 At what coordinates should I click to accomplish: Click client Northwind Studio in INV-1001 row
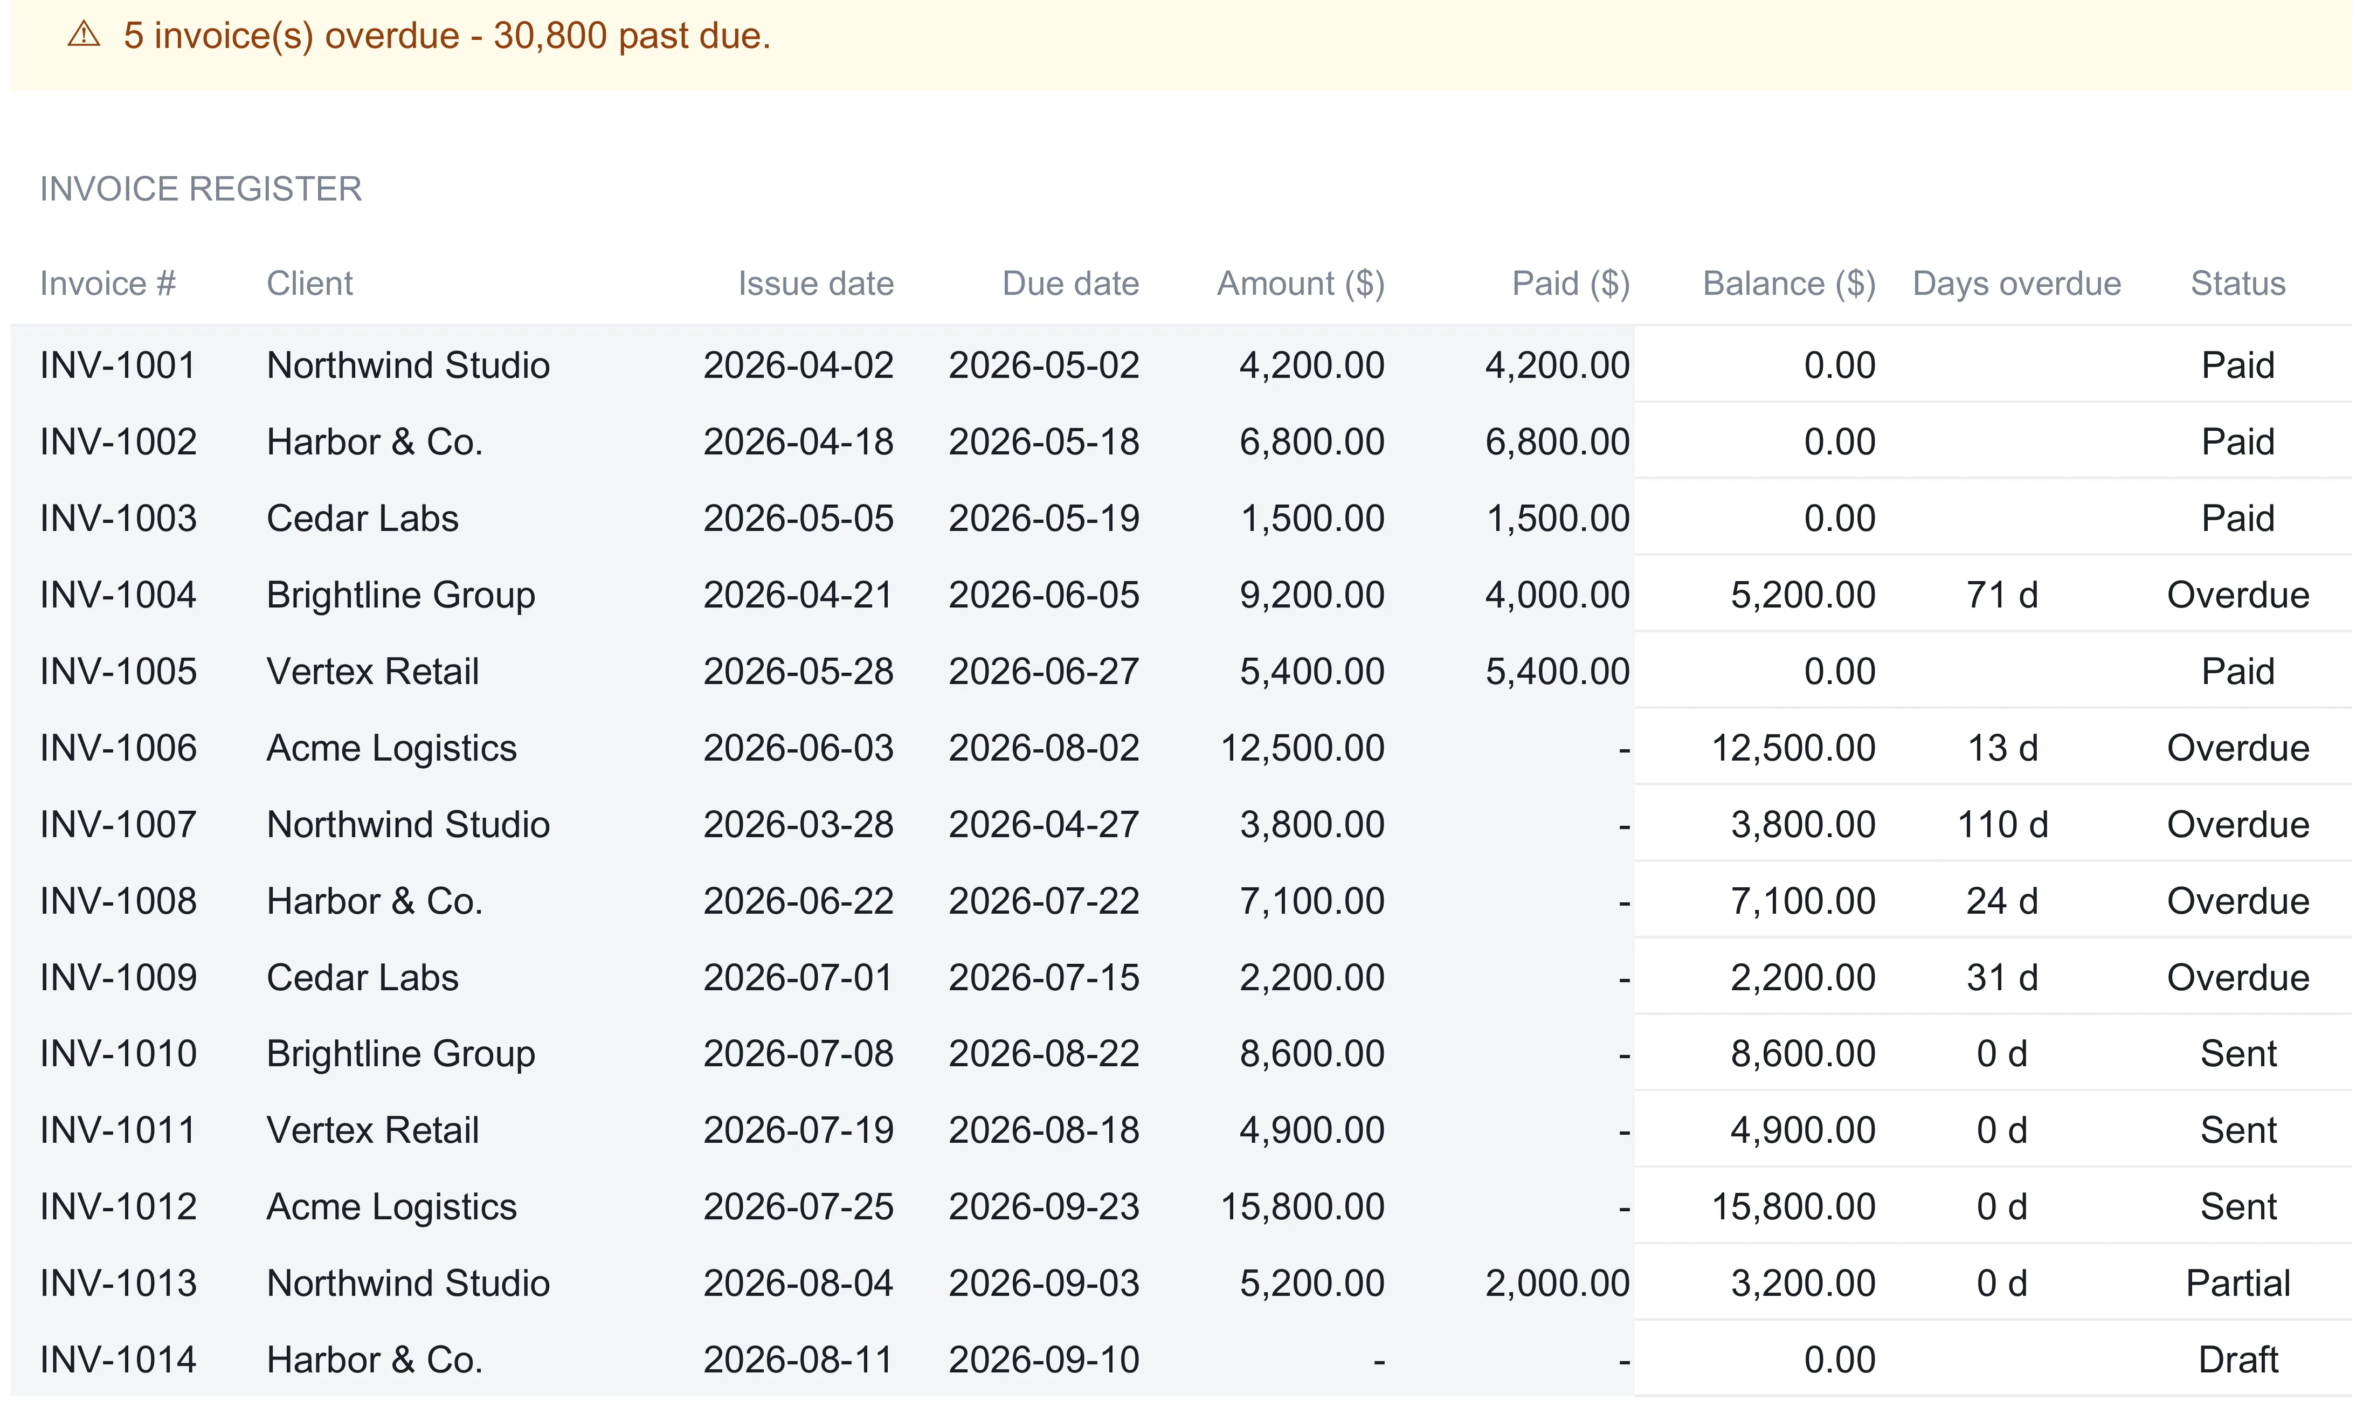tap(408, 365)
